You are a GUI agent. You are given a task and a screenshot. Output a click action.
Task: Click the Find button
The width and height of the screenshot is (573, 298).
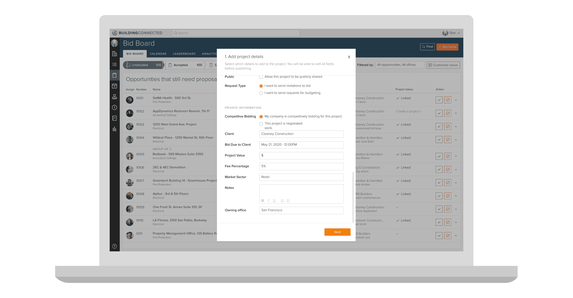click(x=427, y=47)
